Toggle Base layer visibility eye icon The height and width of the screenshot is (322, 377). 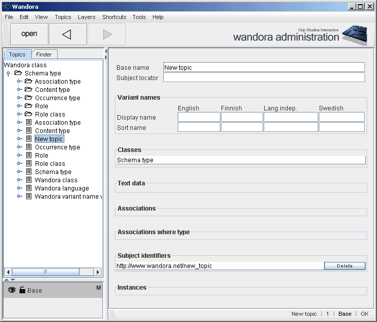click(x=12, y=290)
